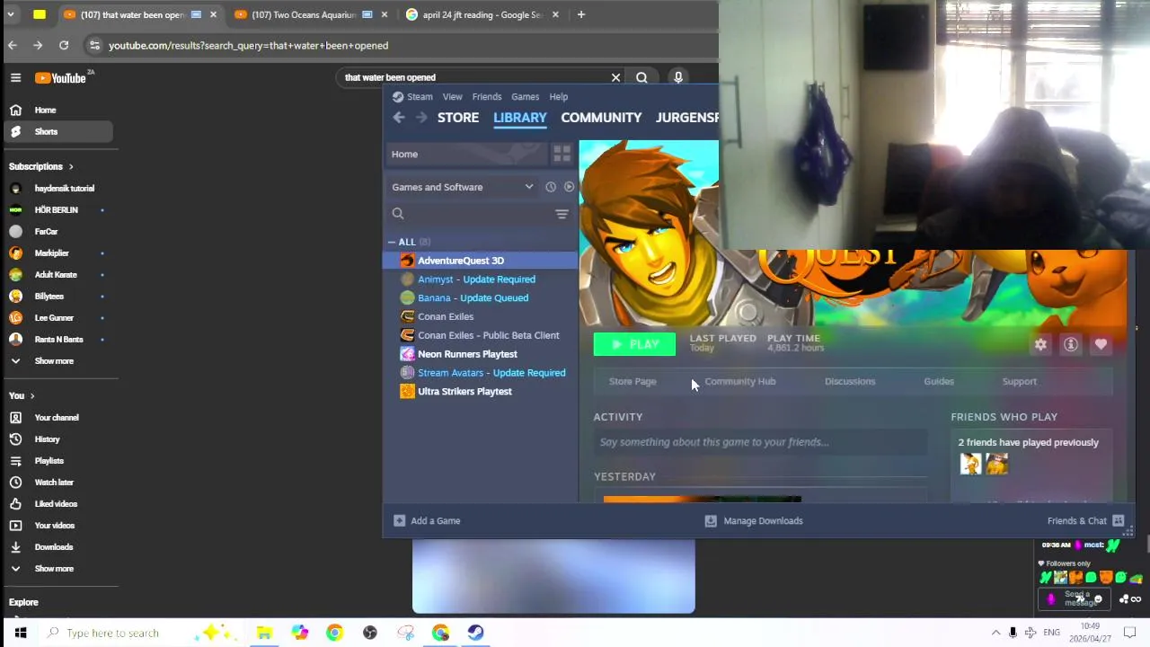Go forward with Steam's forward arrow
The image size is (1150, 647).
[421, 117]
